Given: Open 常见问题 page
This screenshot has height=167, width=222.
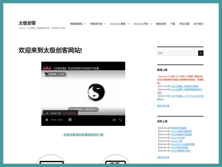Looking at the screenshot, I should tap(184, 24).
